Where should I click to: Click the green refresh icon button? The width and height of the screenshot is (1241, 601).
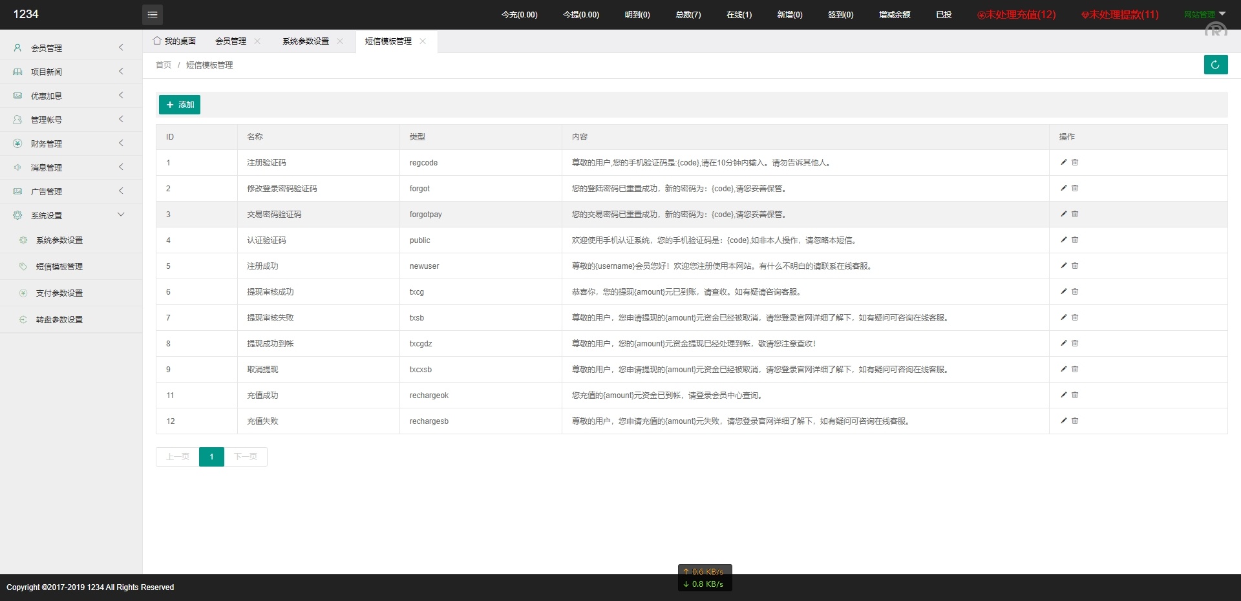point(1215,65)
